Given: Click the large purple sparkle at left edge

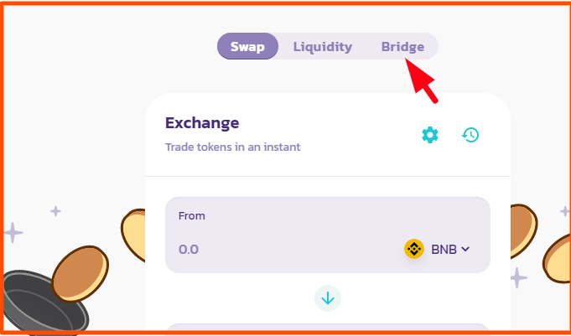Looking at the screenshot, I should pos(13,232).
